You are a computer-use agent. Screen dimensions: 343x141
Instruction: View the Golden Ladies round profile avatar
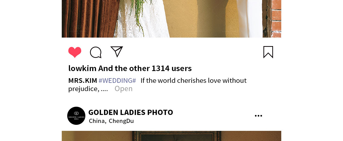76,116
